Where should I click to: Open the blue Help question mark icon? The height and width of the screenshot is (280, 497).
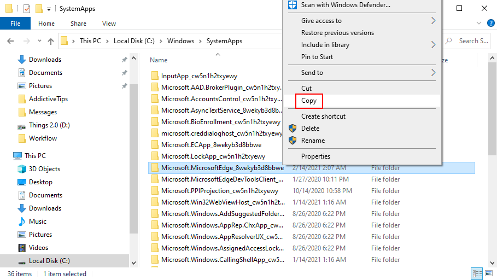[x=490, y=23]
